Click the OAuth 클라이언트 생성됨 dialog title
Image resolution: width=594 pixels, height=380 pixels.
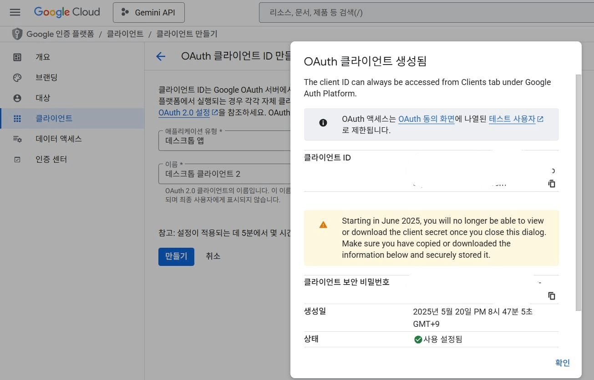tap(365, 61)
